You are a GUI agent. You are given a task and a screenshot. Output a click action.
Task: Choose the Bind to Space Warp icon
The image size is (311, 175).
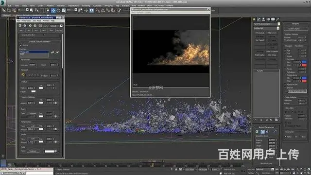[x=14, y=10]
